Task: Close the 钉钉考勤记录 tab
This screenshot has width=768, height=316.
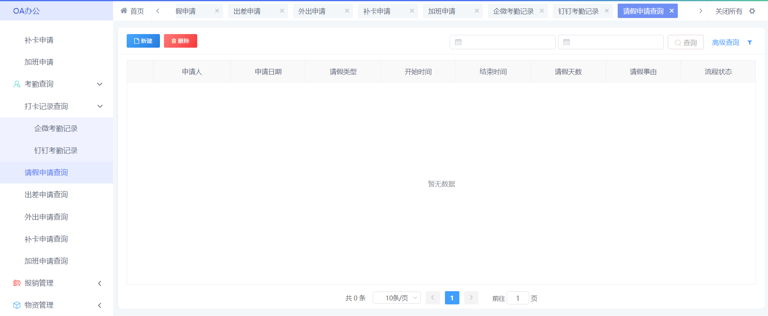Action: pos(606,11)
